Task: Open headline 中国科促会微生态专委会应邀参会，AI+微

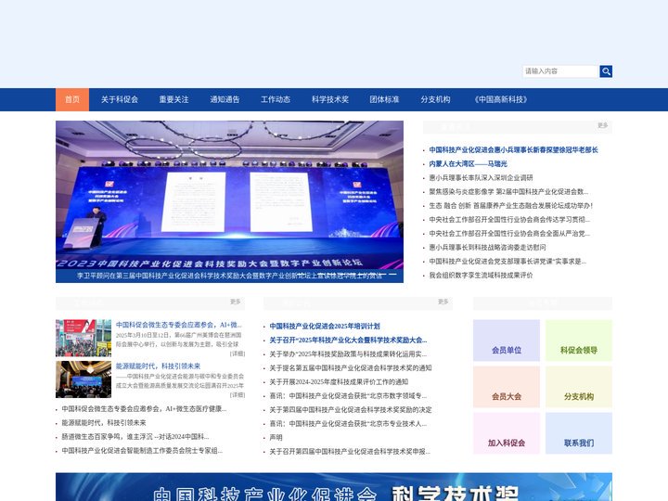Action: (x=179, y=325)
